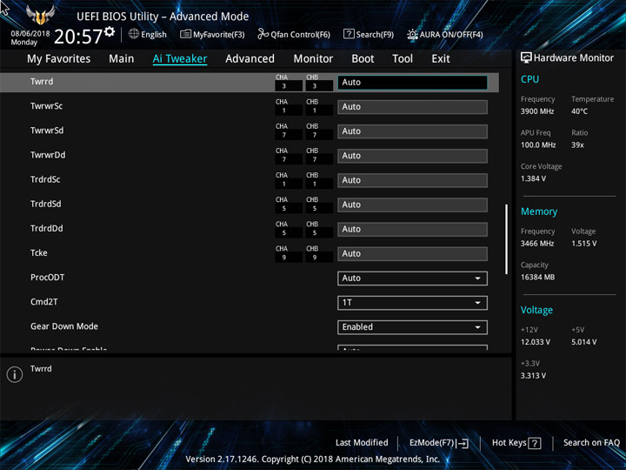Click the 08/06/2018 date text

[30, 34]
